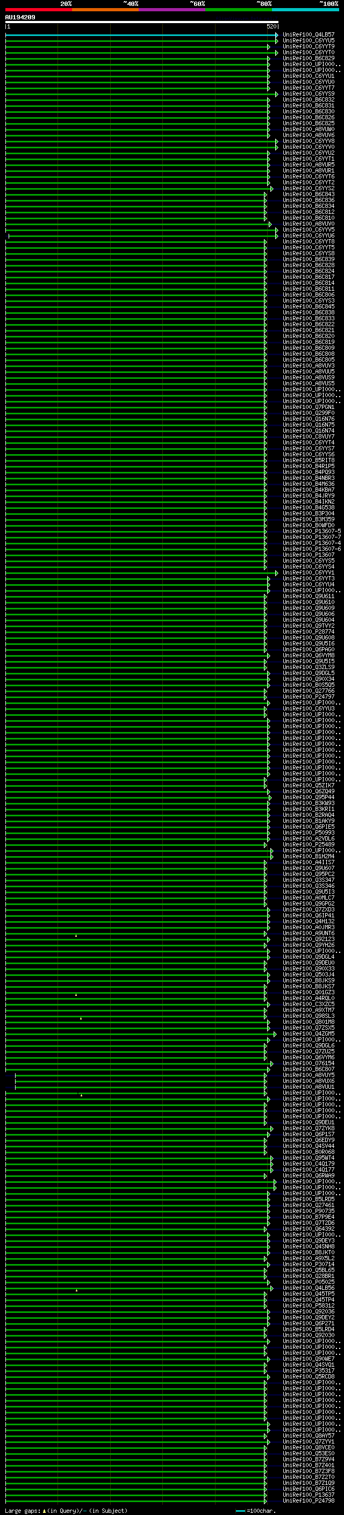Open hit UniRef100_Q6PIC6
Screen dimensions: 344x1515
[x=309, y=1489]
